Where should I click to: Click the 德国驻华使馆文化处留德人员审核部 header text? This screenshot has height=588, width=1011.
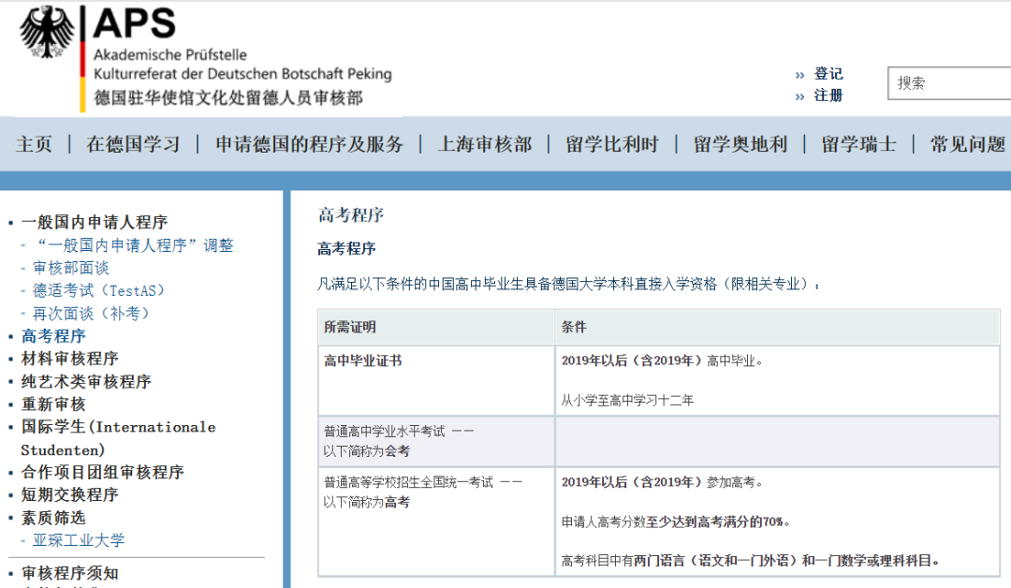228,97
